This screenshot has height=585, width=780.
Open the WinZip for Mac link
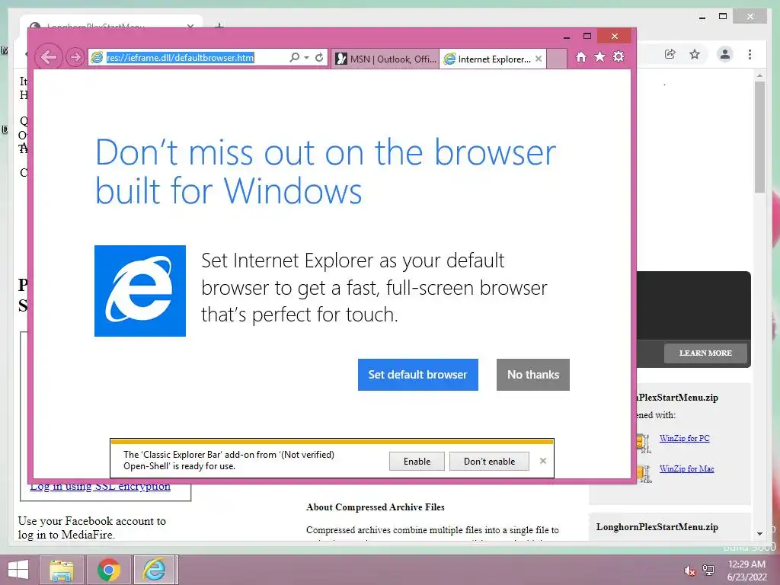coord(686,468)
